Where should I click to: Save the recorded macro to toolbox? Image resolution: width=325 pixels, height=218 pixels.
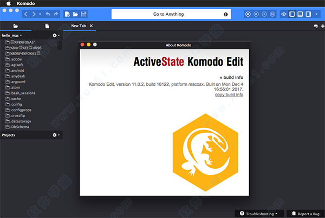272,14
